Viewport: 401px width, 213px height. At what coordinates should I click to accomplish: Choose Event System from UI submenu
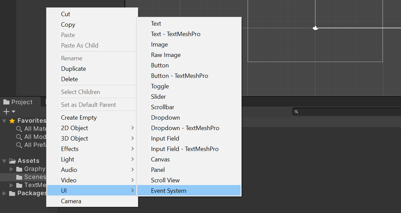pos(168,191)
